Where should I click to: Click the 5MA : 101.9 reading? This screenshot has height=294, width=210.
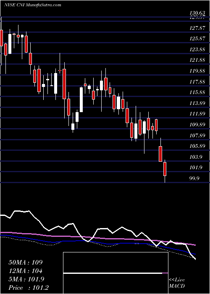click(26, 279)
